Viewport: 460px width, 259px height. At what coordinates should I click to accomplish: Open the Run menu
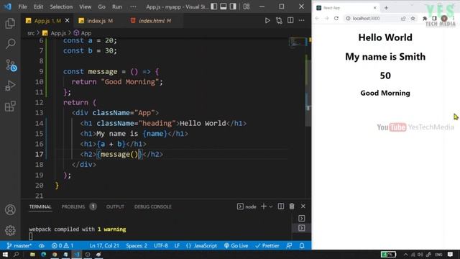click(116, 6)
